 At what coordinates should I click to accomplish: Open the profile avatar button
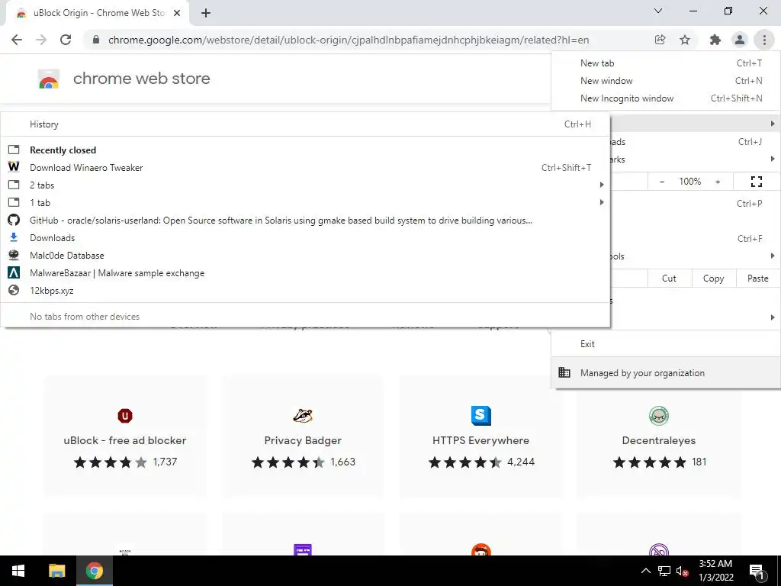tap(740, 40)
